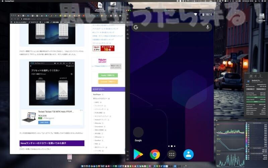Launch Chrome from the Nox home screen
Screen dimensions: 268x168
pyautogui.click(x=155, y=154)
